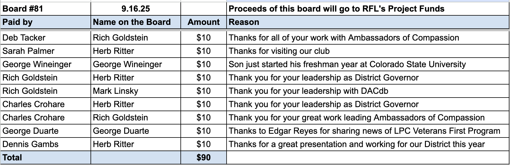The width and height of the screenshot is (510, 165).
Task: Select the Name on the Board header
Action: tap(136, 22)
